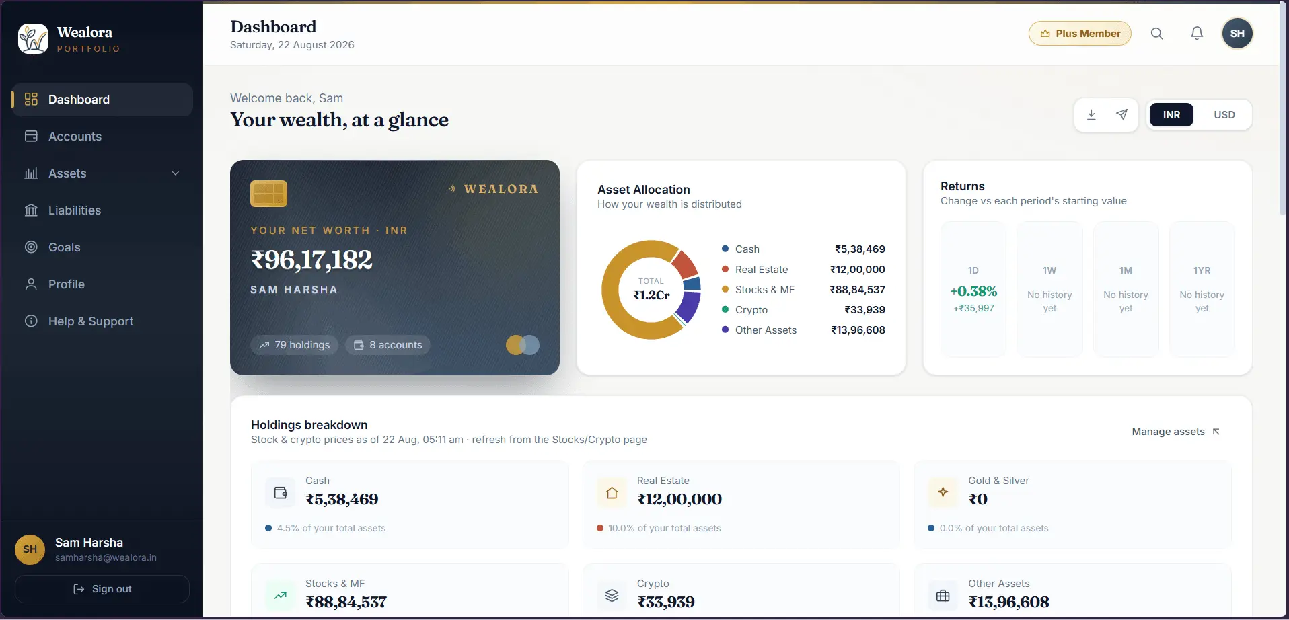This screenshot has height=620, width=1289.
Task: Click the Cash wallet icon in Holdings breakdown
Action: (x=281, y=493)
